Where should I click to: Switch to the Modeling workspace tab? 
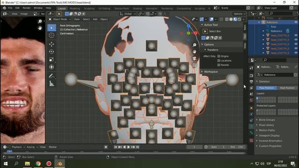pyautogui.click(x=75, y=8)
